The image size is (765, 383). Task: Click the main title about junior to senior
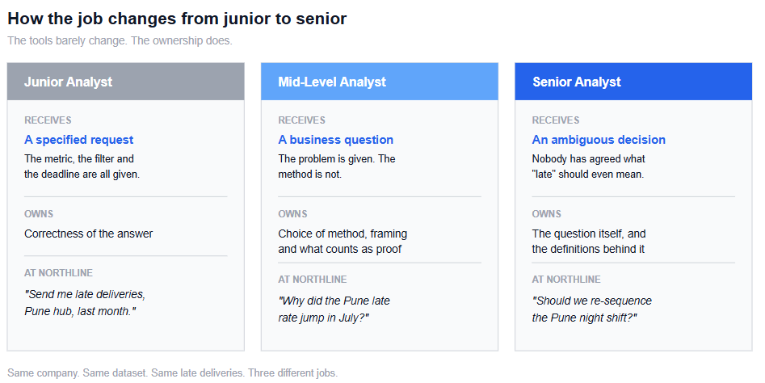[177, 19]
